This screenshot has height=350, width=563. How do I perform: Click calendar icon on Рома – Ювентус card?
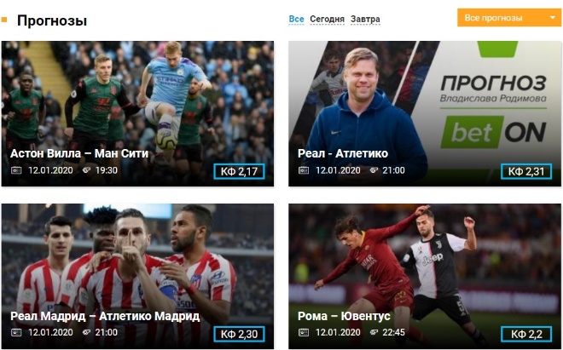(304, 332)
